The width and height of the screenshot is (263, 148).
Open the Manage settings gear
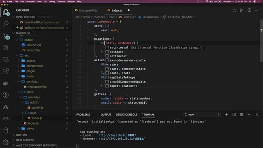(x=6, y=142)
